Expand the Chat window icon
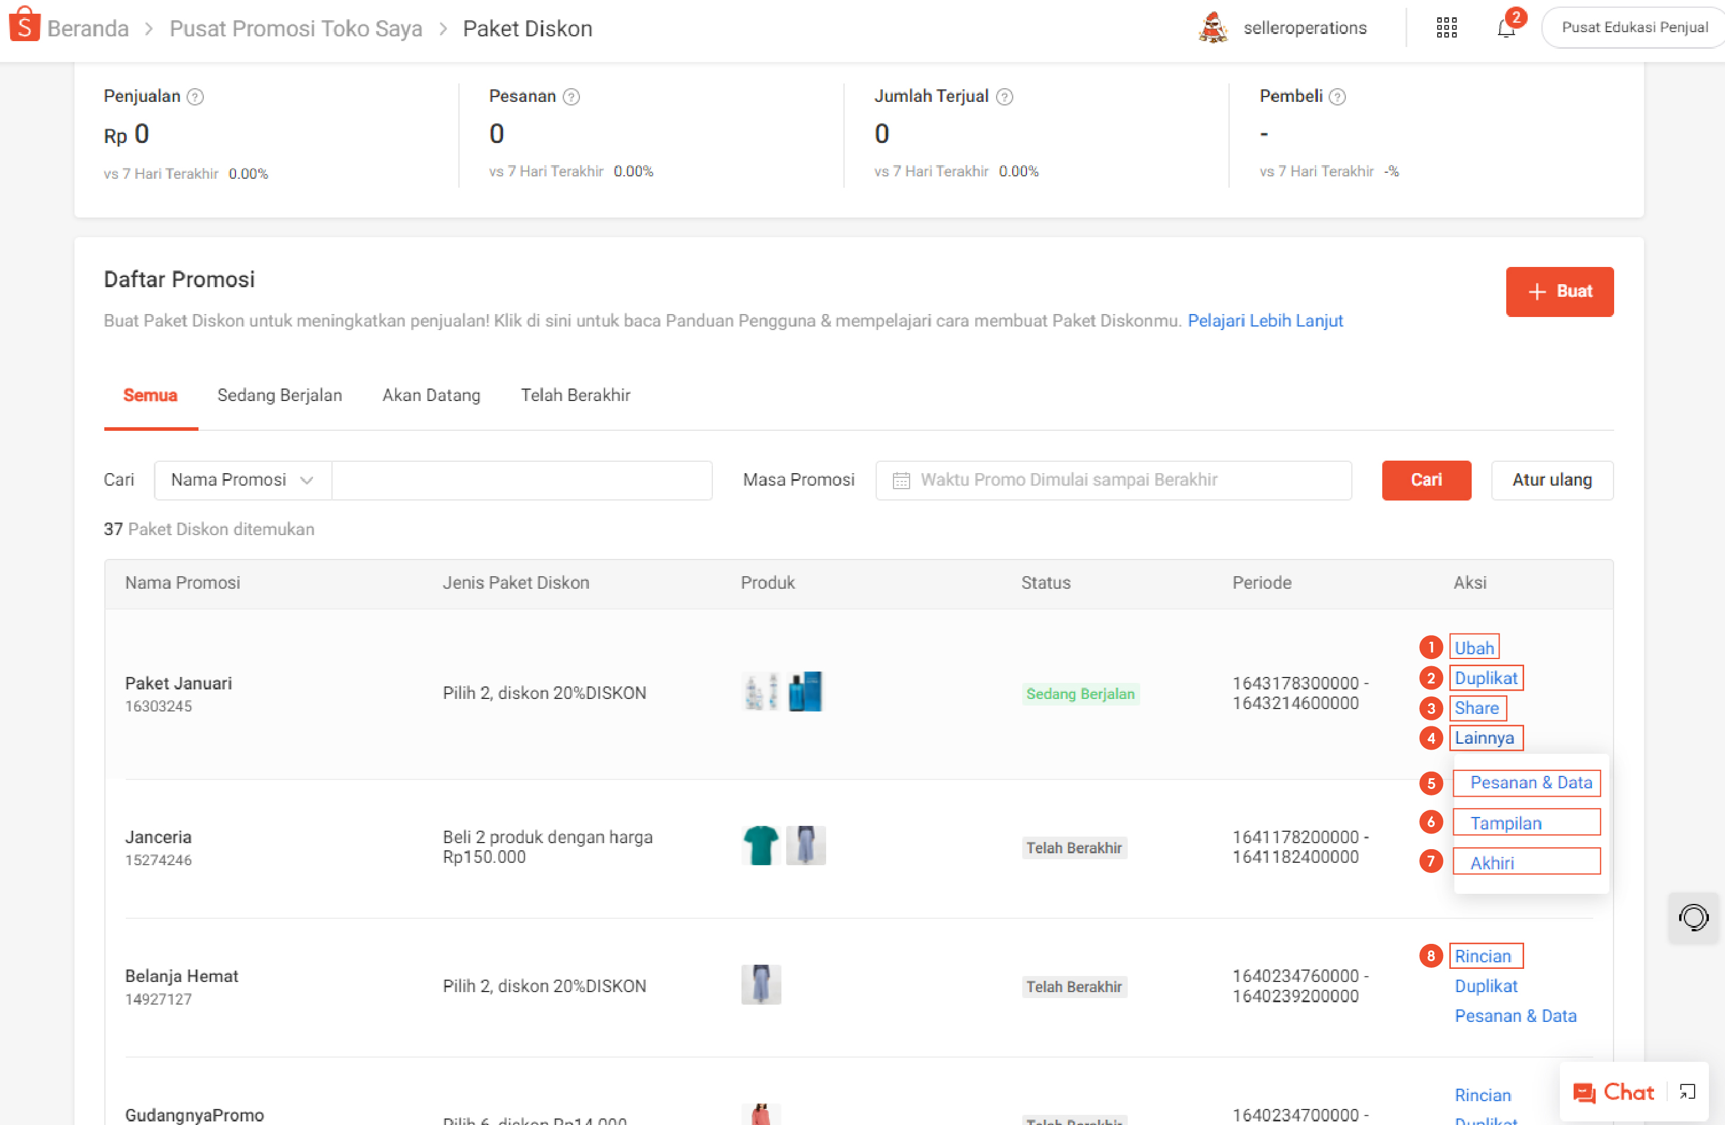This screenshot has width=1725, height=1125. (x=1687, y=1092)
